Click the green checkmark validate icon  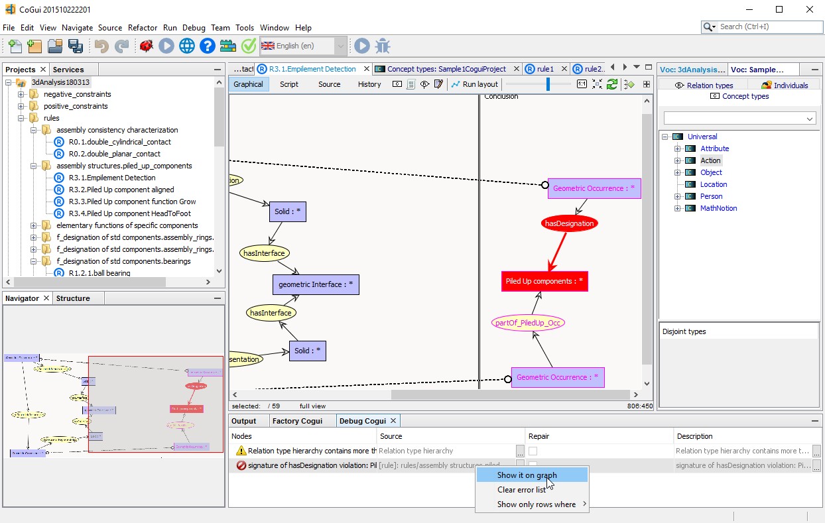click(249, 46)
